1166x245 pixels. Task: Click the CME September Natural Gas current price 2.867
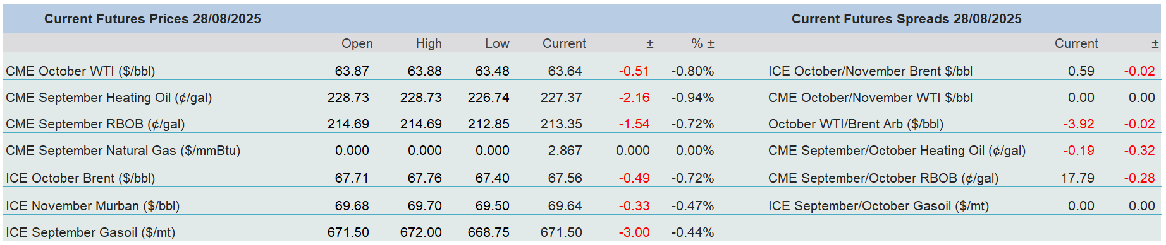pos(565,151)
